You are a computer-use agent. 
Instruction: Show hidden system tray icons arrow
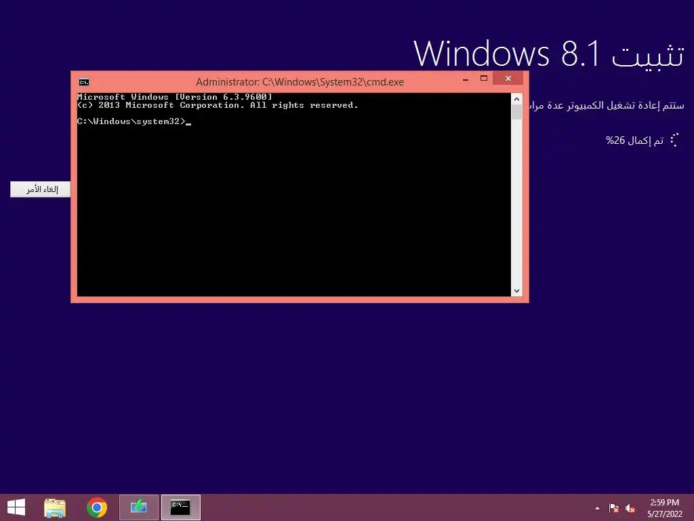click(x=598, y=508)
